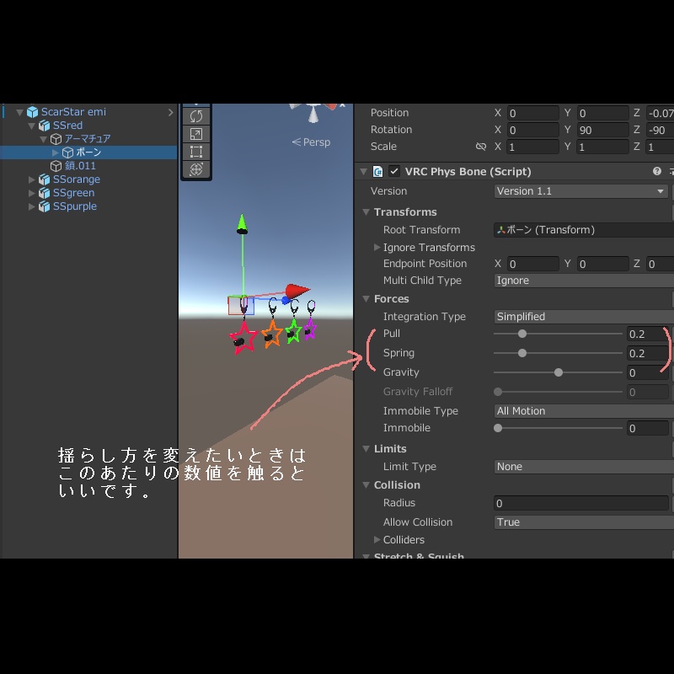Select SSgreen in the hierarchy
The image size is (674, 674).
point(73,193)
